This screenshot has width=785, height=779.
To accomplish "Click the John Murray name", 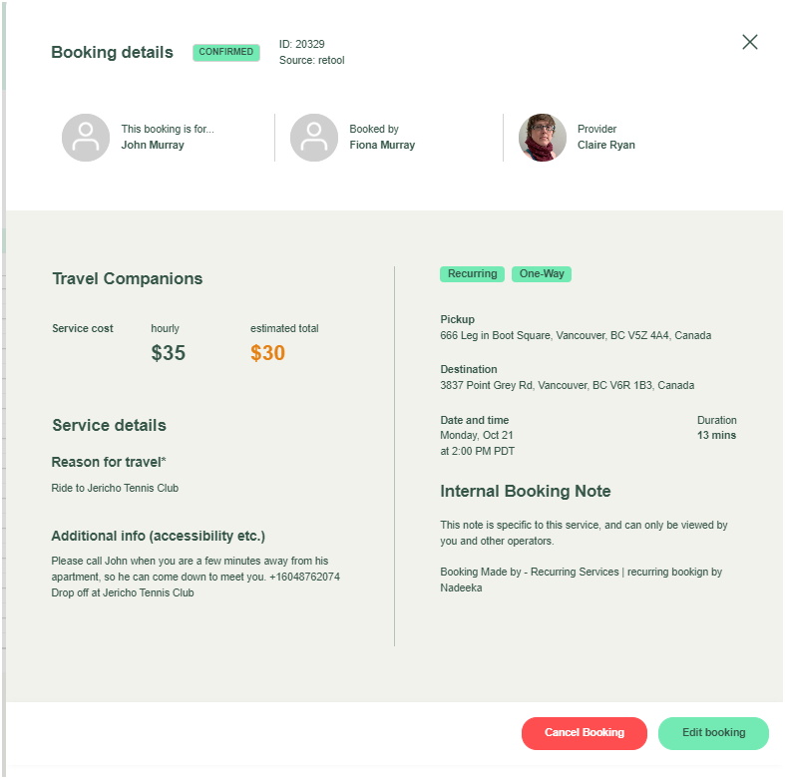I will point(153,145).
